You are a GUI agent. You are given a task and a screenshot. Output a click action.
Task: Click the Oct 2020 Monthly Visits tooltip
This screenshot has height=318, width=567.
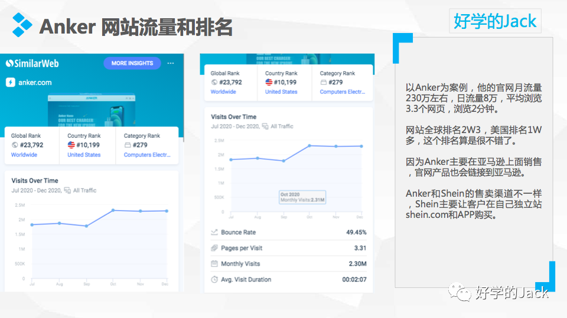(x=302, y=197)
